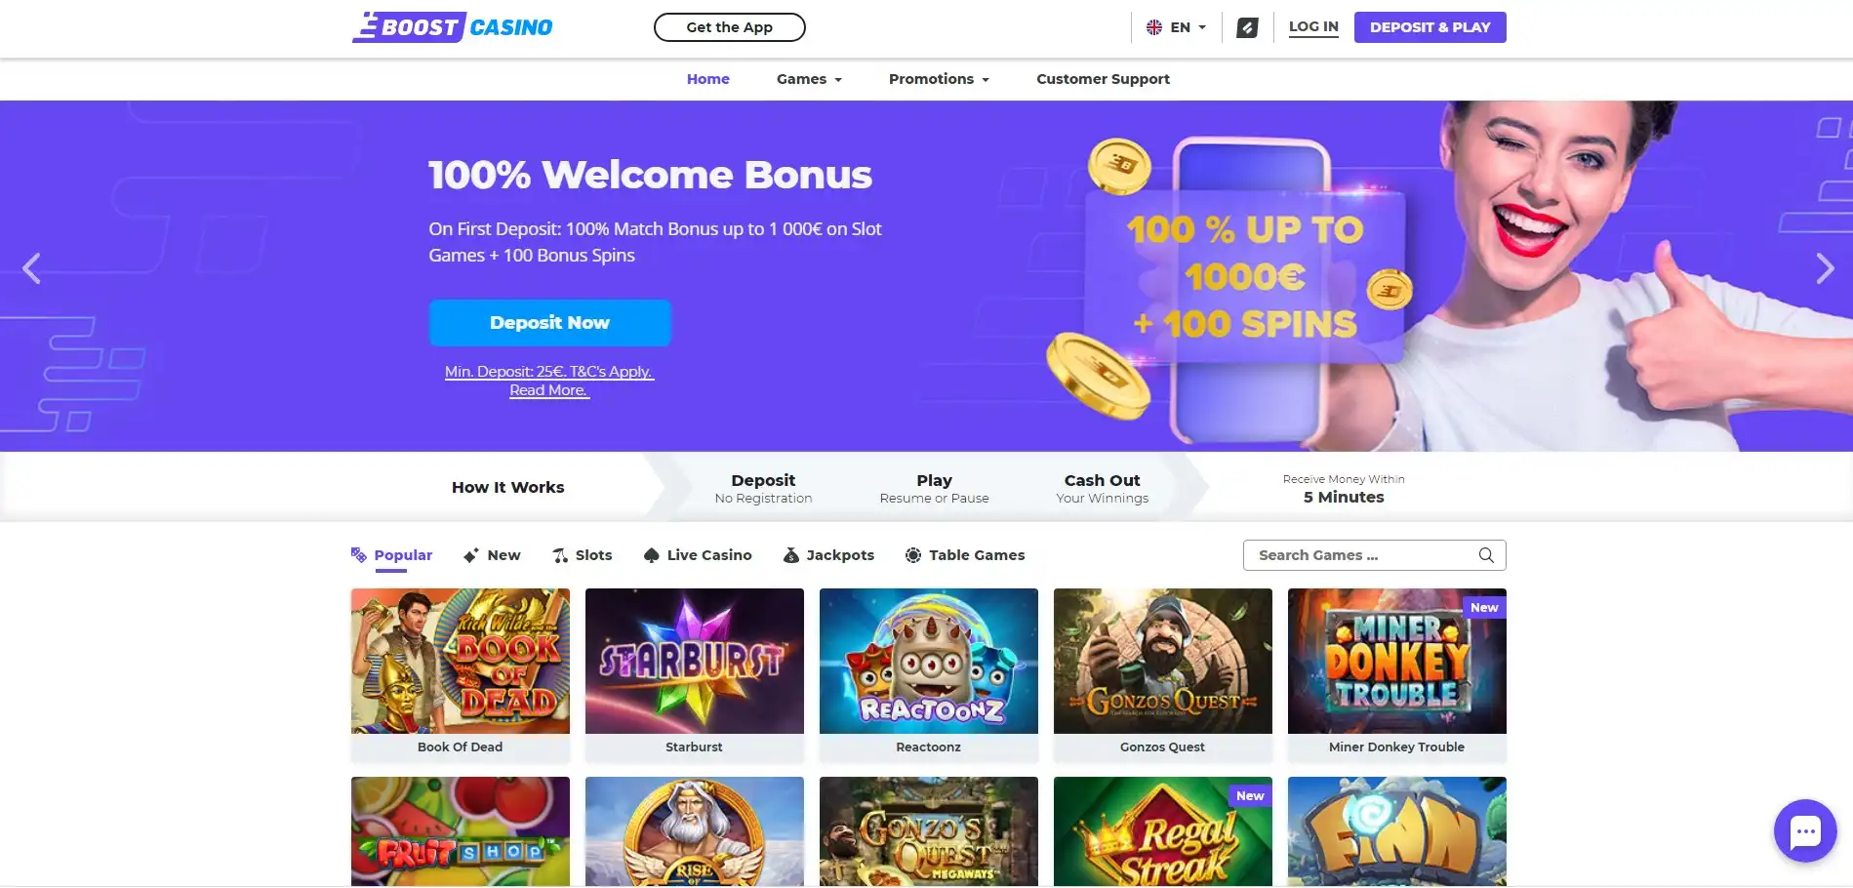Open the Starburst game thumbnail
This screenshot has height=888, width=1853.
tap(694, 662)
